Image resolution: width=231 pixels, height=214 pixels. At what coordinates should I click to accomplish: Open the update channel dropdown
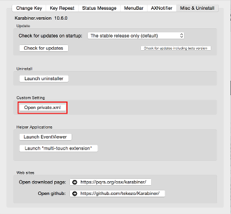tap(136, 36)
